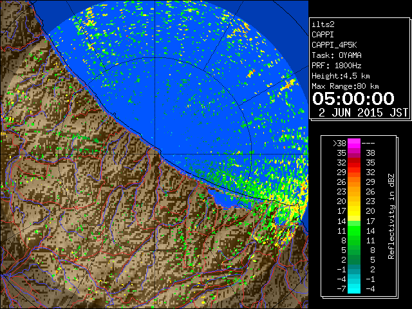
Task: Select the 'Task: OYAMA' text line
Action: pyautogui.click(x=337, y=55)
